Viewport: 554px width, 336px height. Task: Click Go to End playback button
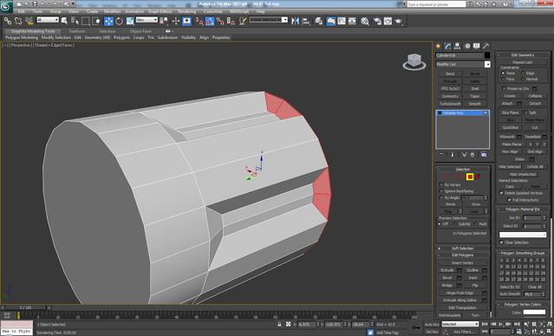(517, 324)
